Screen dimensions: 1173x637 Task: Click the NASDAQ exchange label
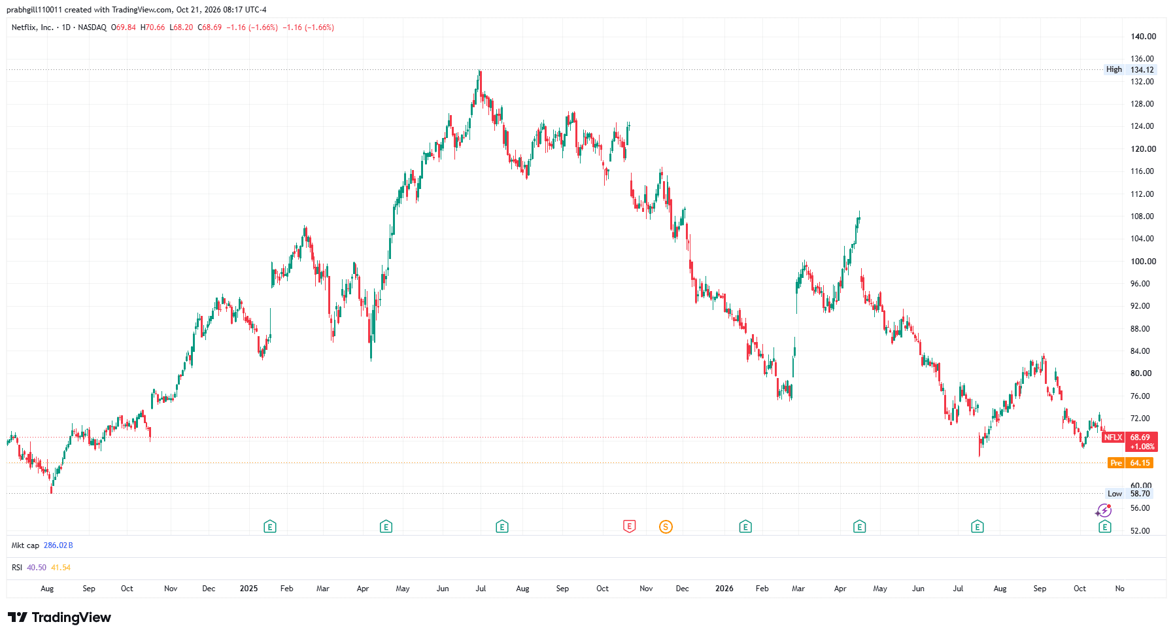tap(92, 27)
